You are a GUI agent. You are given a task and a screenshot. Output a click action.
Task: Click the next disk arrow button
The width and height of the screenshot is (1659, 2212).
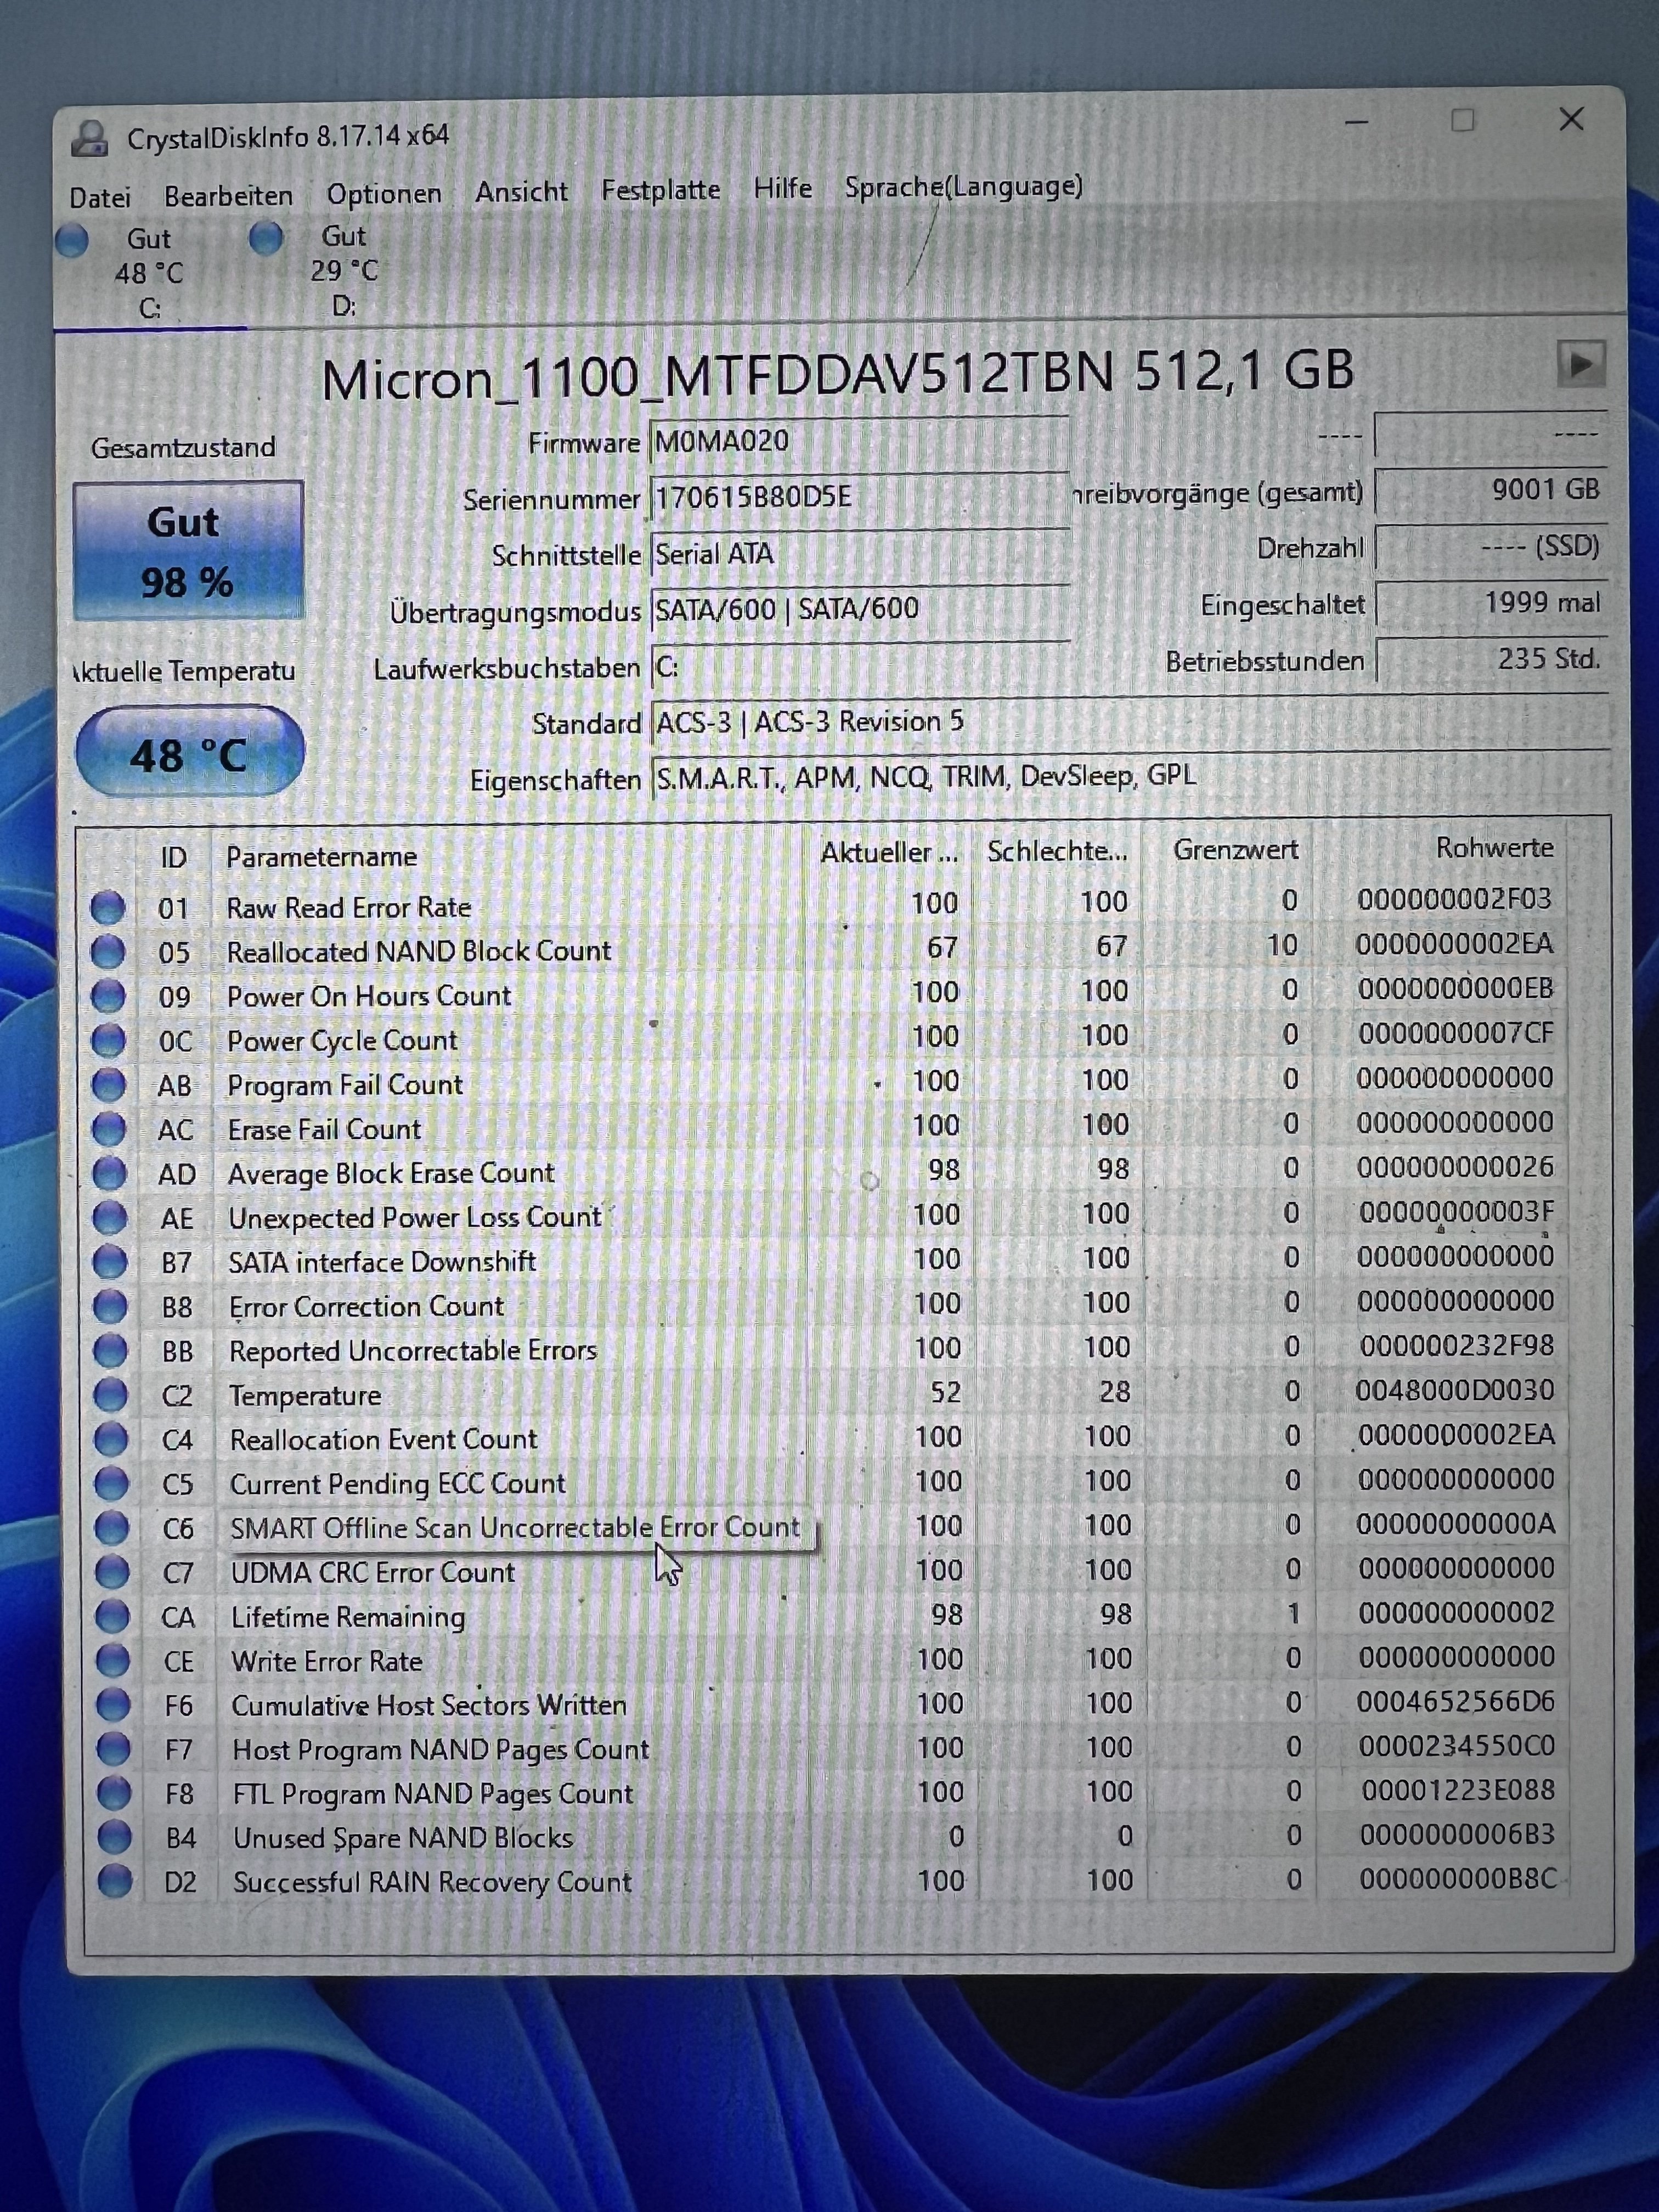(1580, 364)
